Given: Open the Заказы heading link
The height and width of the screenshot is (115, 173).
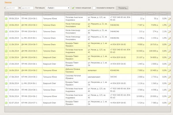Looking at the screenshot, I should tap(8, 2).
